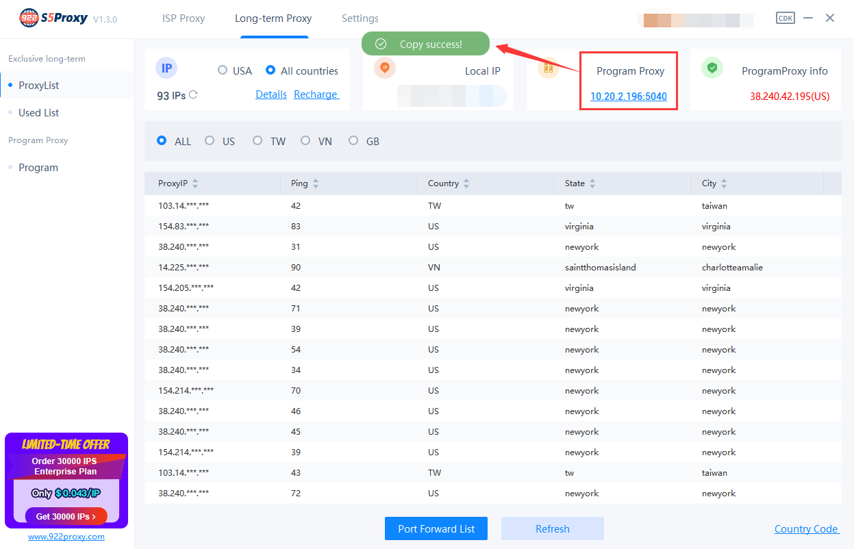Choose the ALL country filter
This screenshot has height=549, width=854.
162,140
